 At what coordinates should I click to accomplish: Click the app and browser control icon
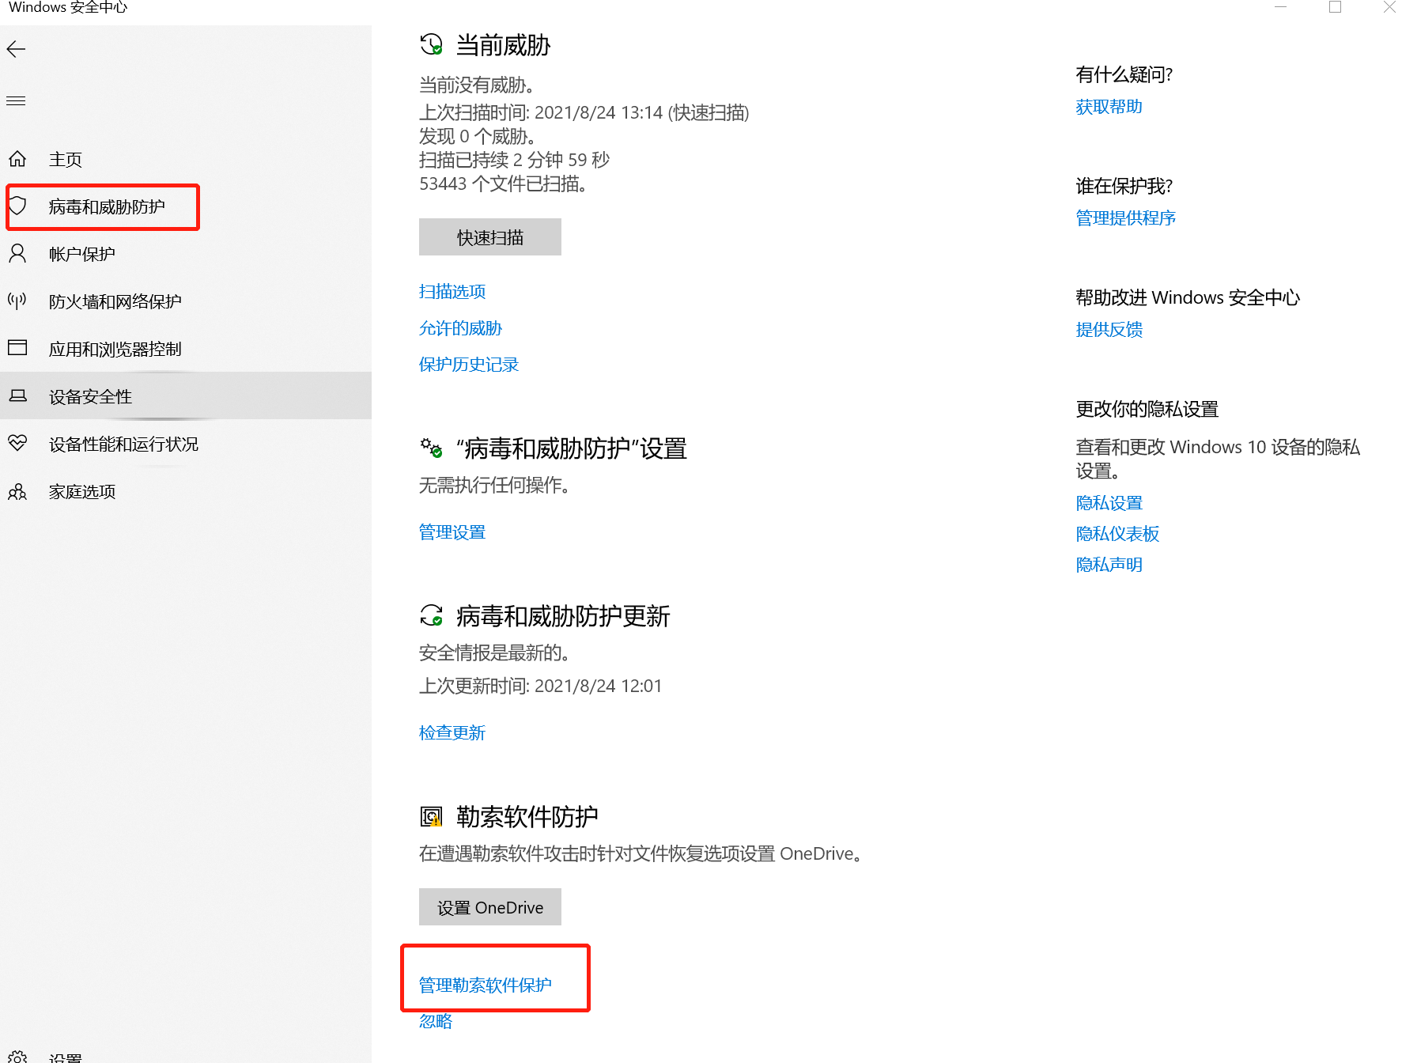pyautogui.click(x=17, y=348)
